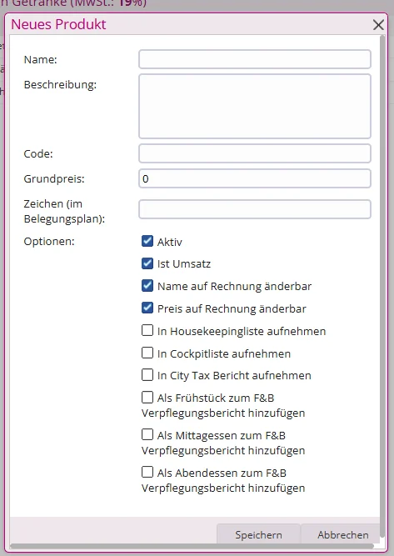The image size is (394, 556).
Task: Tick In City Tax Bericht aufnehmen
Action: click(147, 375)
